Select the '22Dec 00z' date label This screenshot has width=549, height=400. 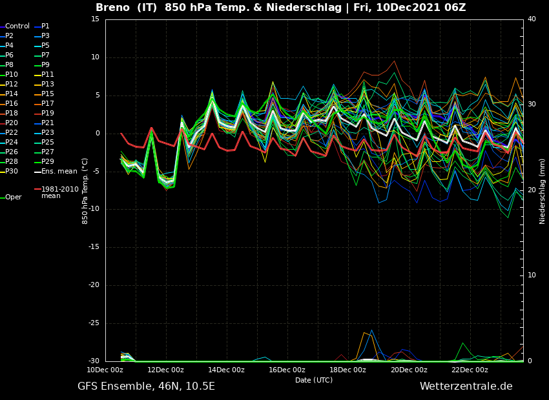(x=470, y=370)
